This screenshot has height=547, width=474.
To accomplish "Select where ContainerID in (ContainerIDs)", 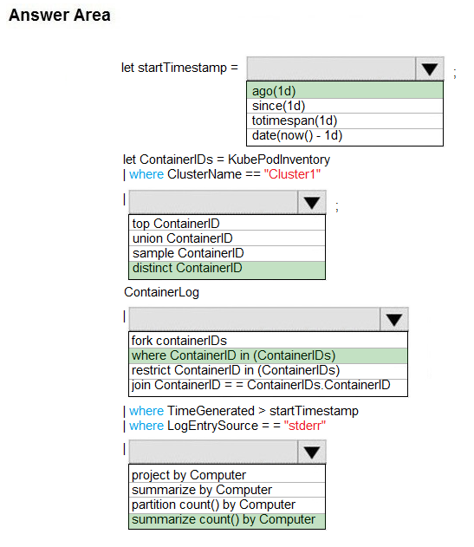I will pos(269,355).
